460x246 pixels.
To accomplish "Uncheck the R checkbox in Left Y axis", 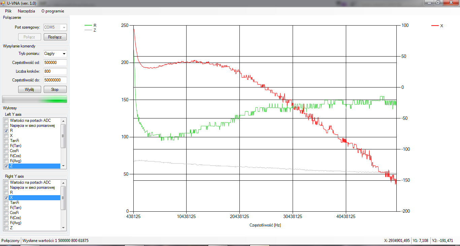I will point(6,131).
